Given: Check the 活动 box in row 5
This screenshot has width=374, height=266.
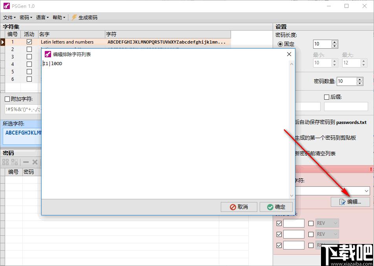Looking at the screenshot, I should pyautogui.click(x=29, y=72).
